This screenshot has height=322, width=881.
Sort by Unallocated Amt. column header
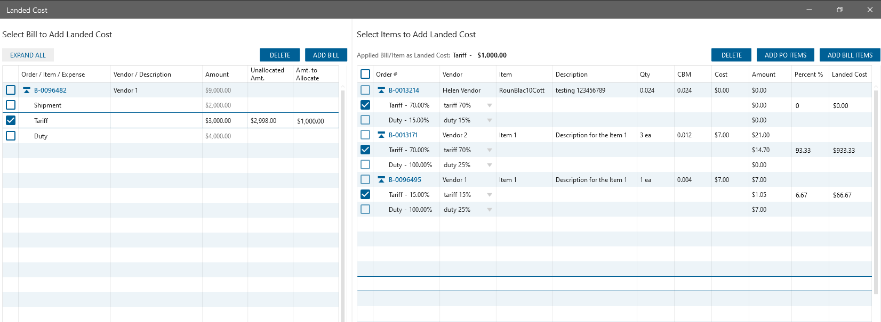(x=267, y=74)
